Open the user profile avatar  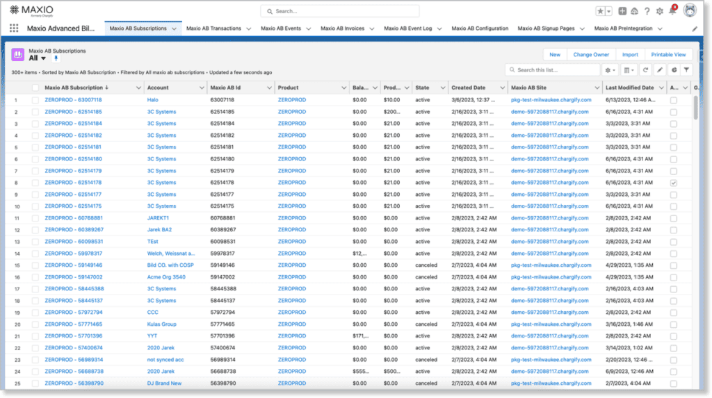(690, 10)
